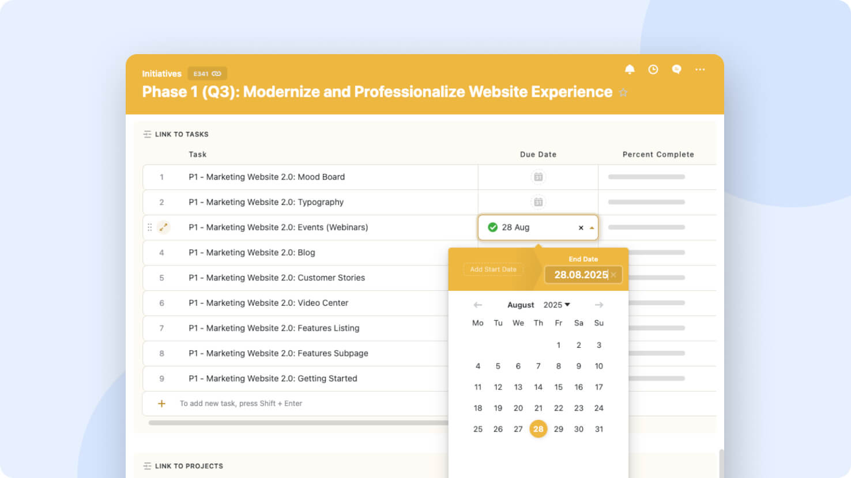Go to previous month in calendar
Viewport: 851px width, 478px height.
477,305
